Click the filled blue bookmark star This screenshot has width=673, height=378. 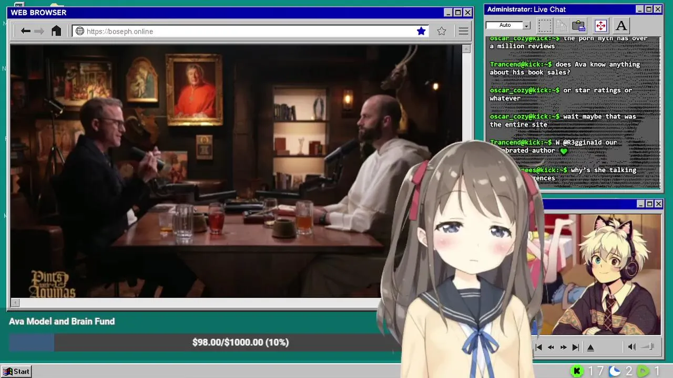pyautogui.click(x=421, y=31)
